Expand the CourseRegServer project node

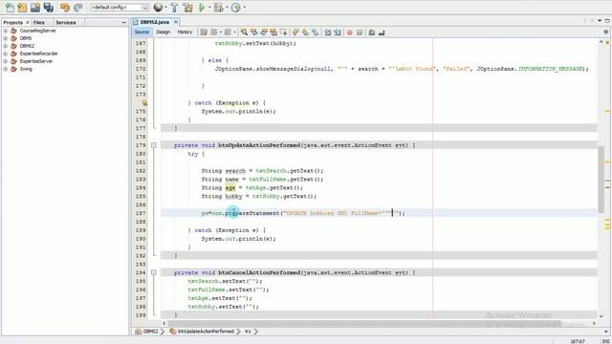click(x=6, y=31)
